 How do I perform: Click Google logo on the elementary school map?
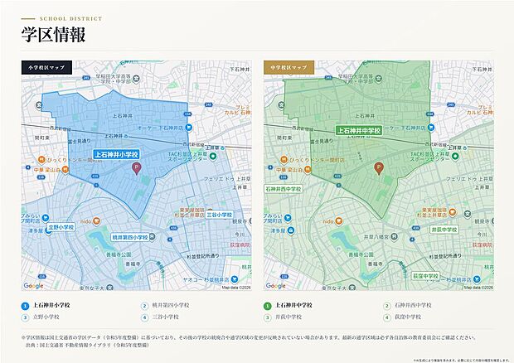click(x=33, y=286)
